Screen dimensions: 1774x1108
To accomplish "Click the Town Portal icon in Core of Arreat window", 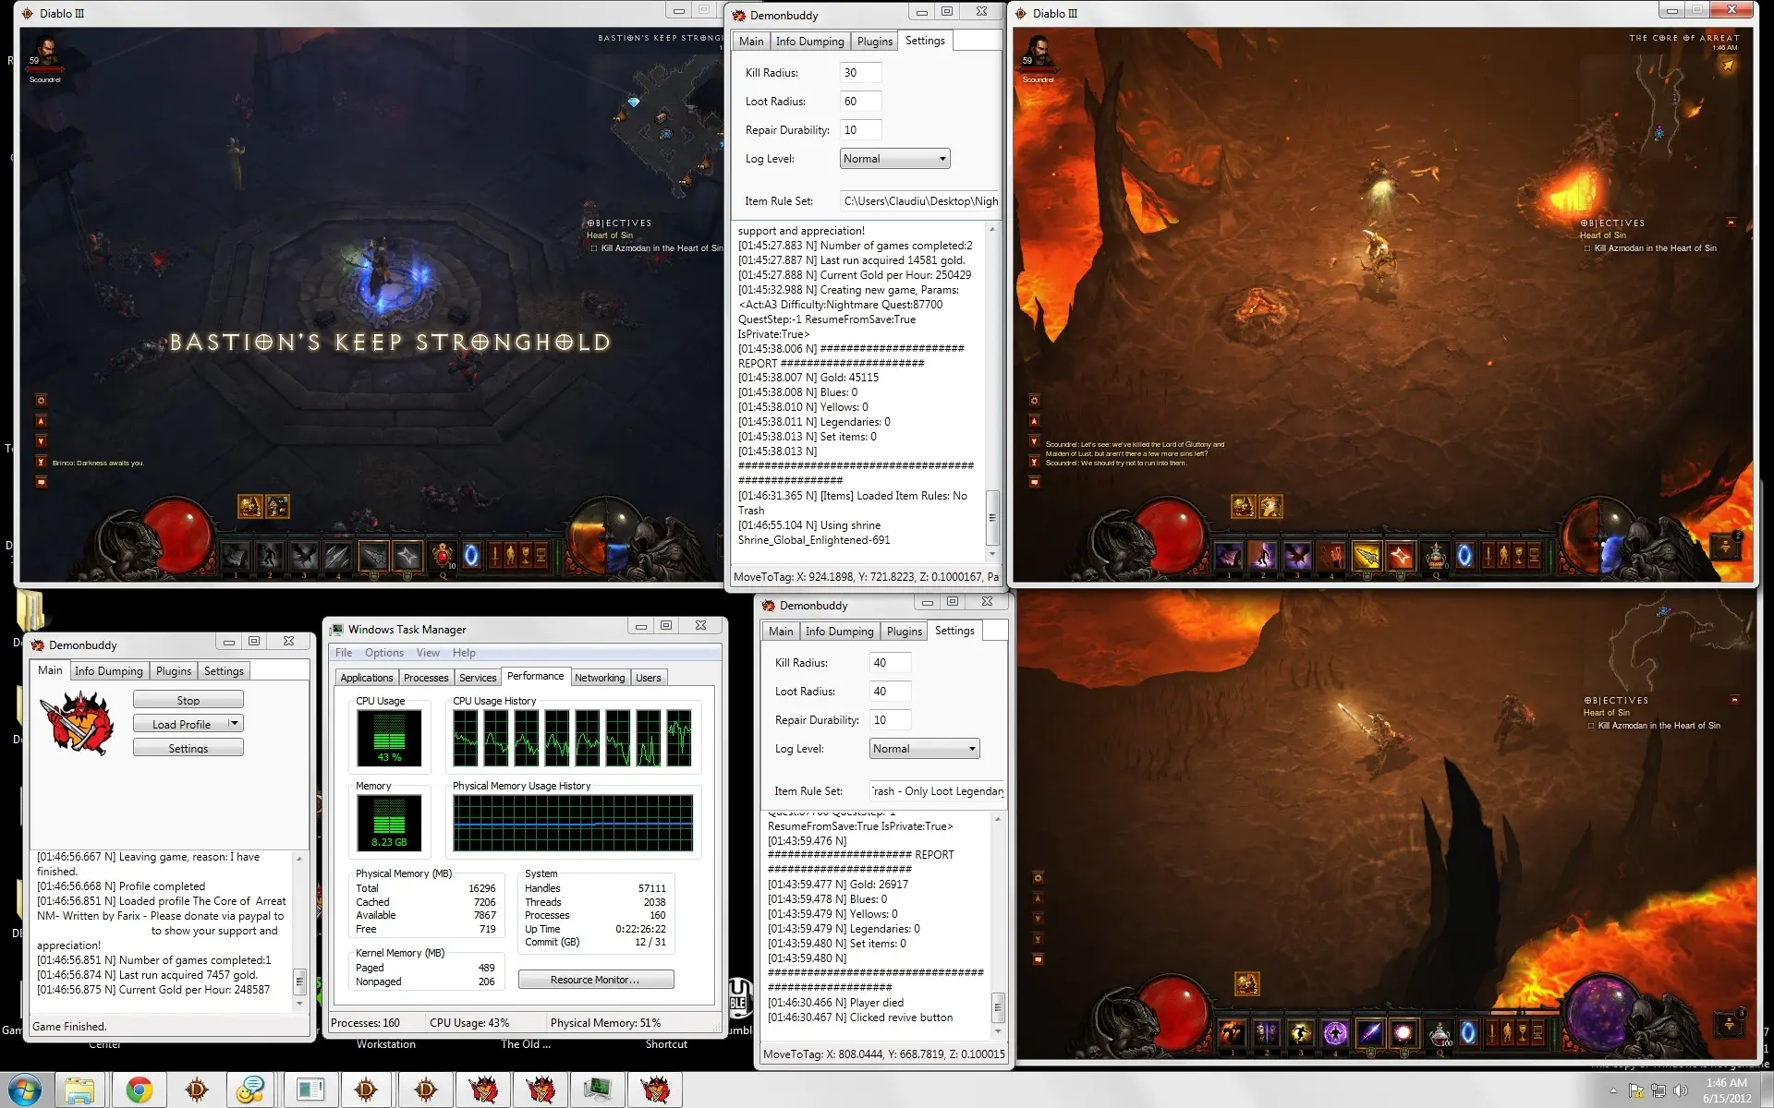I will point(1464,555).
